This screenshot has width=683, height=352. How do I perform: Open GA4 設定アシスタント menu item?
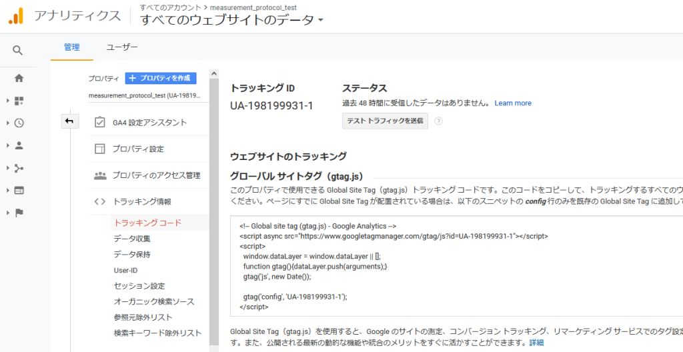(x=149, y=123)
